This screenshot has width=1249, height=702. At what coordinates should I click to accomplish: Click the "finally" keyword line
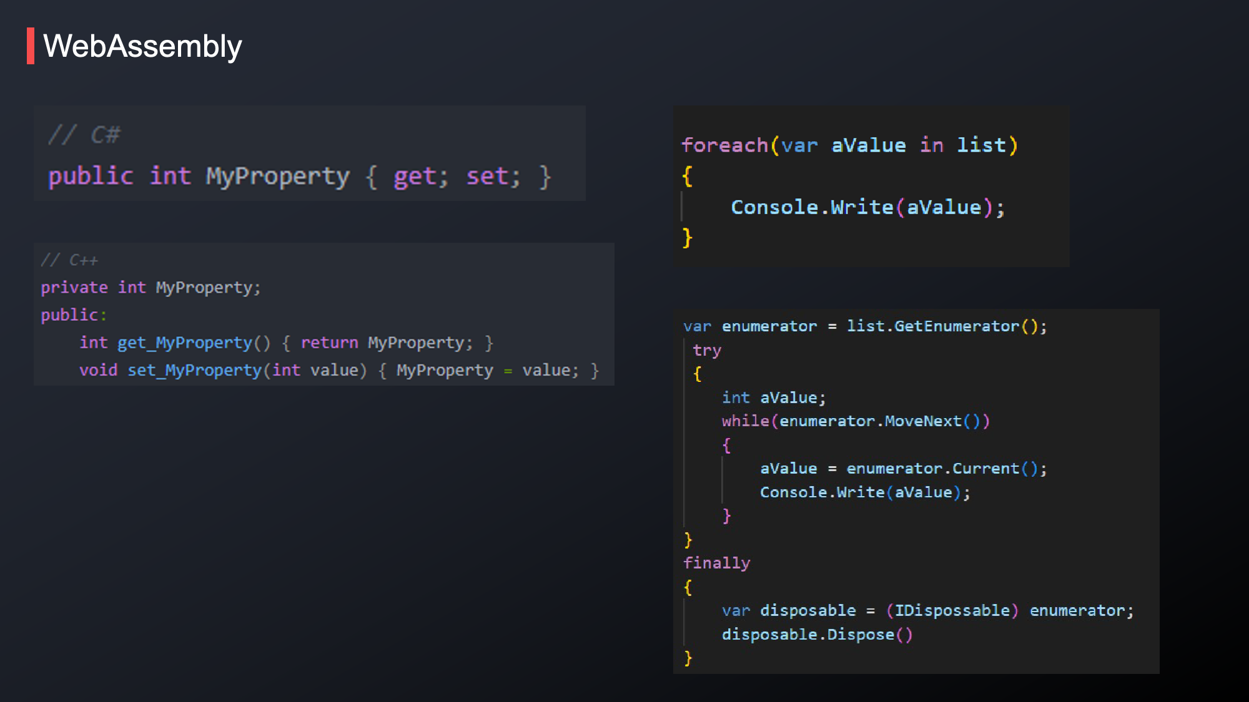coord(717,563)
